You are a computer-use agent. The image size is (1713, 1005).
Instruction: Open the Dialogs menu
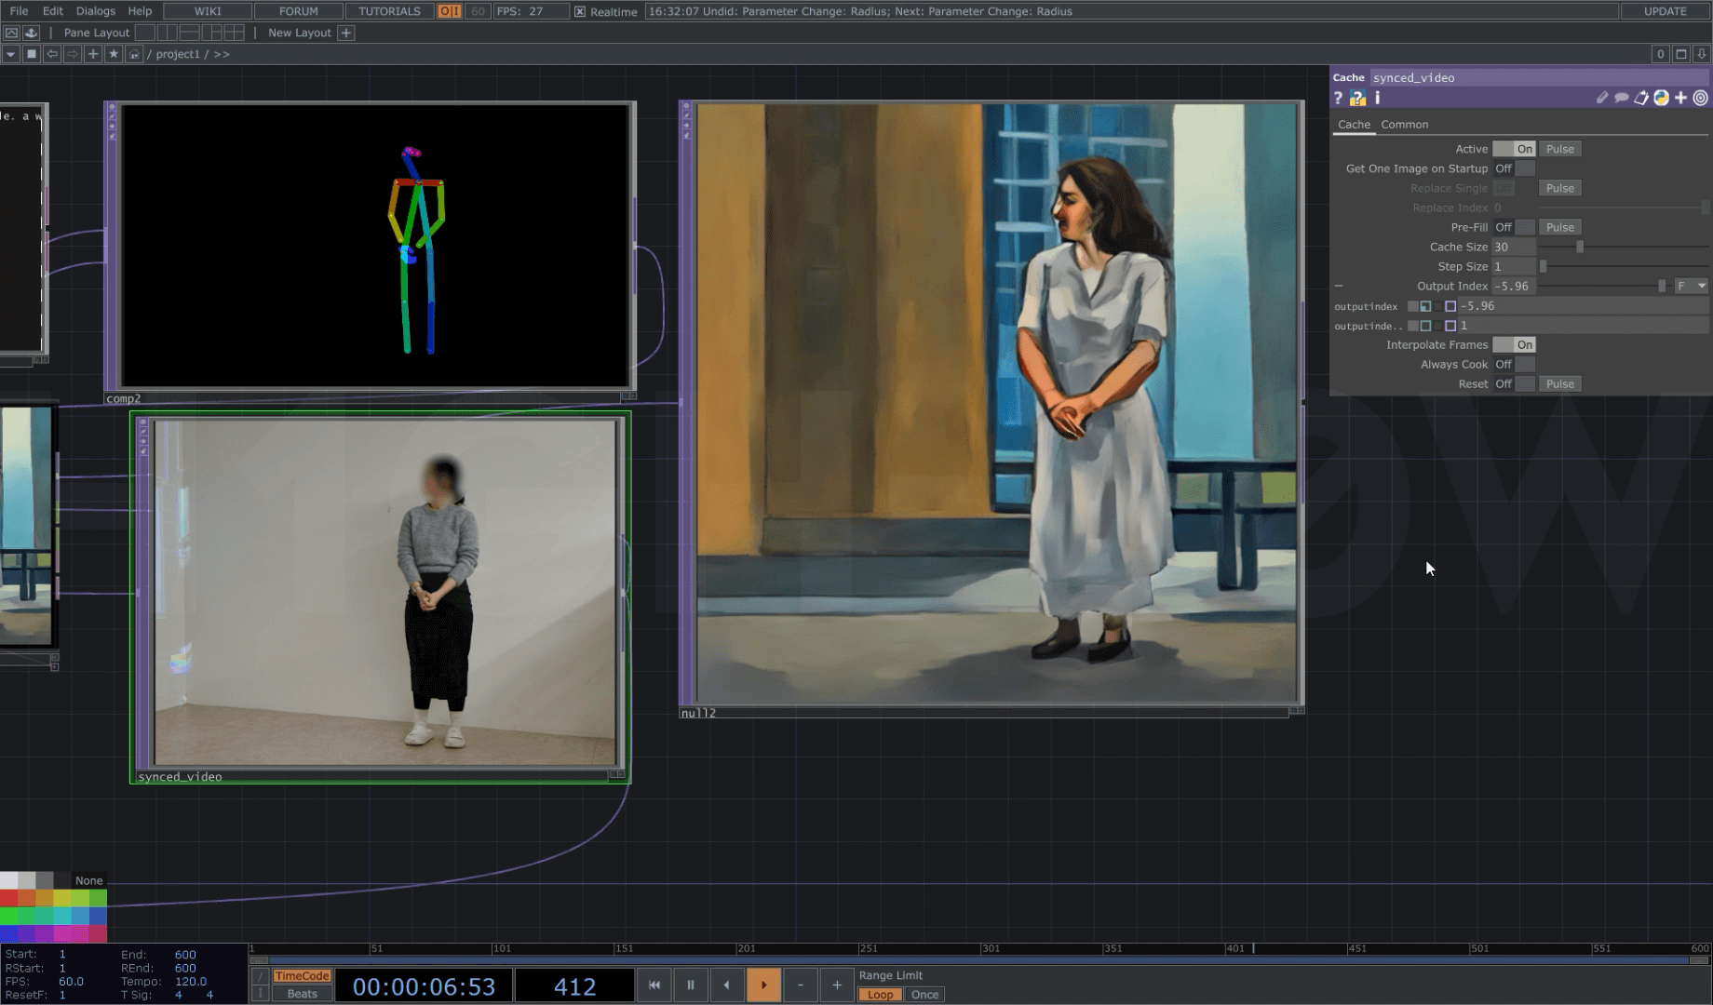pyautogui.click(x=96, y=11)
